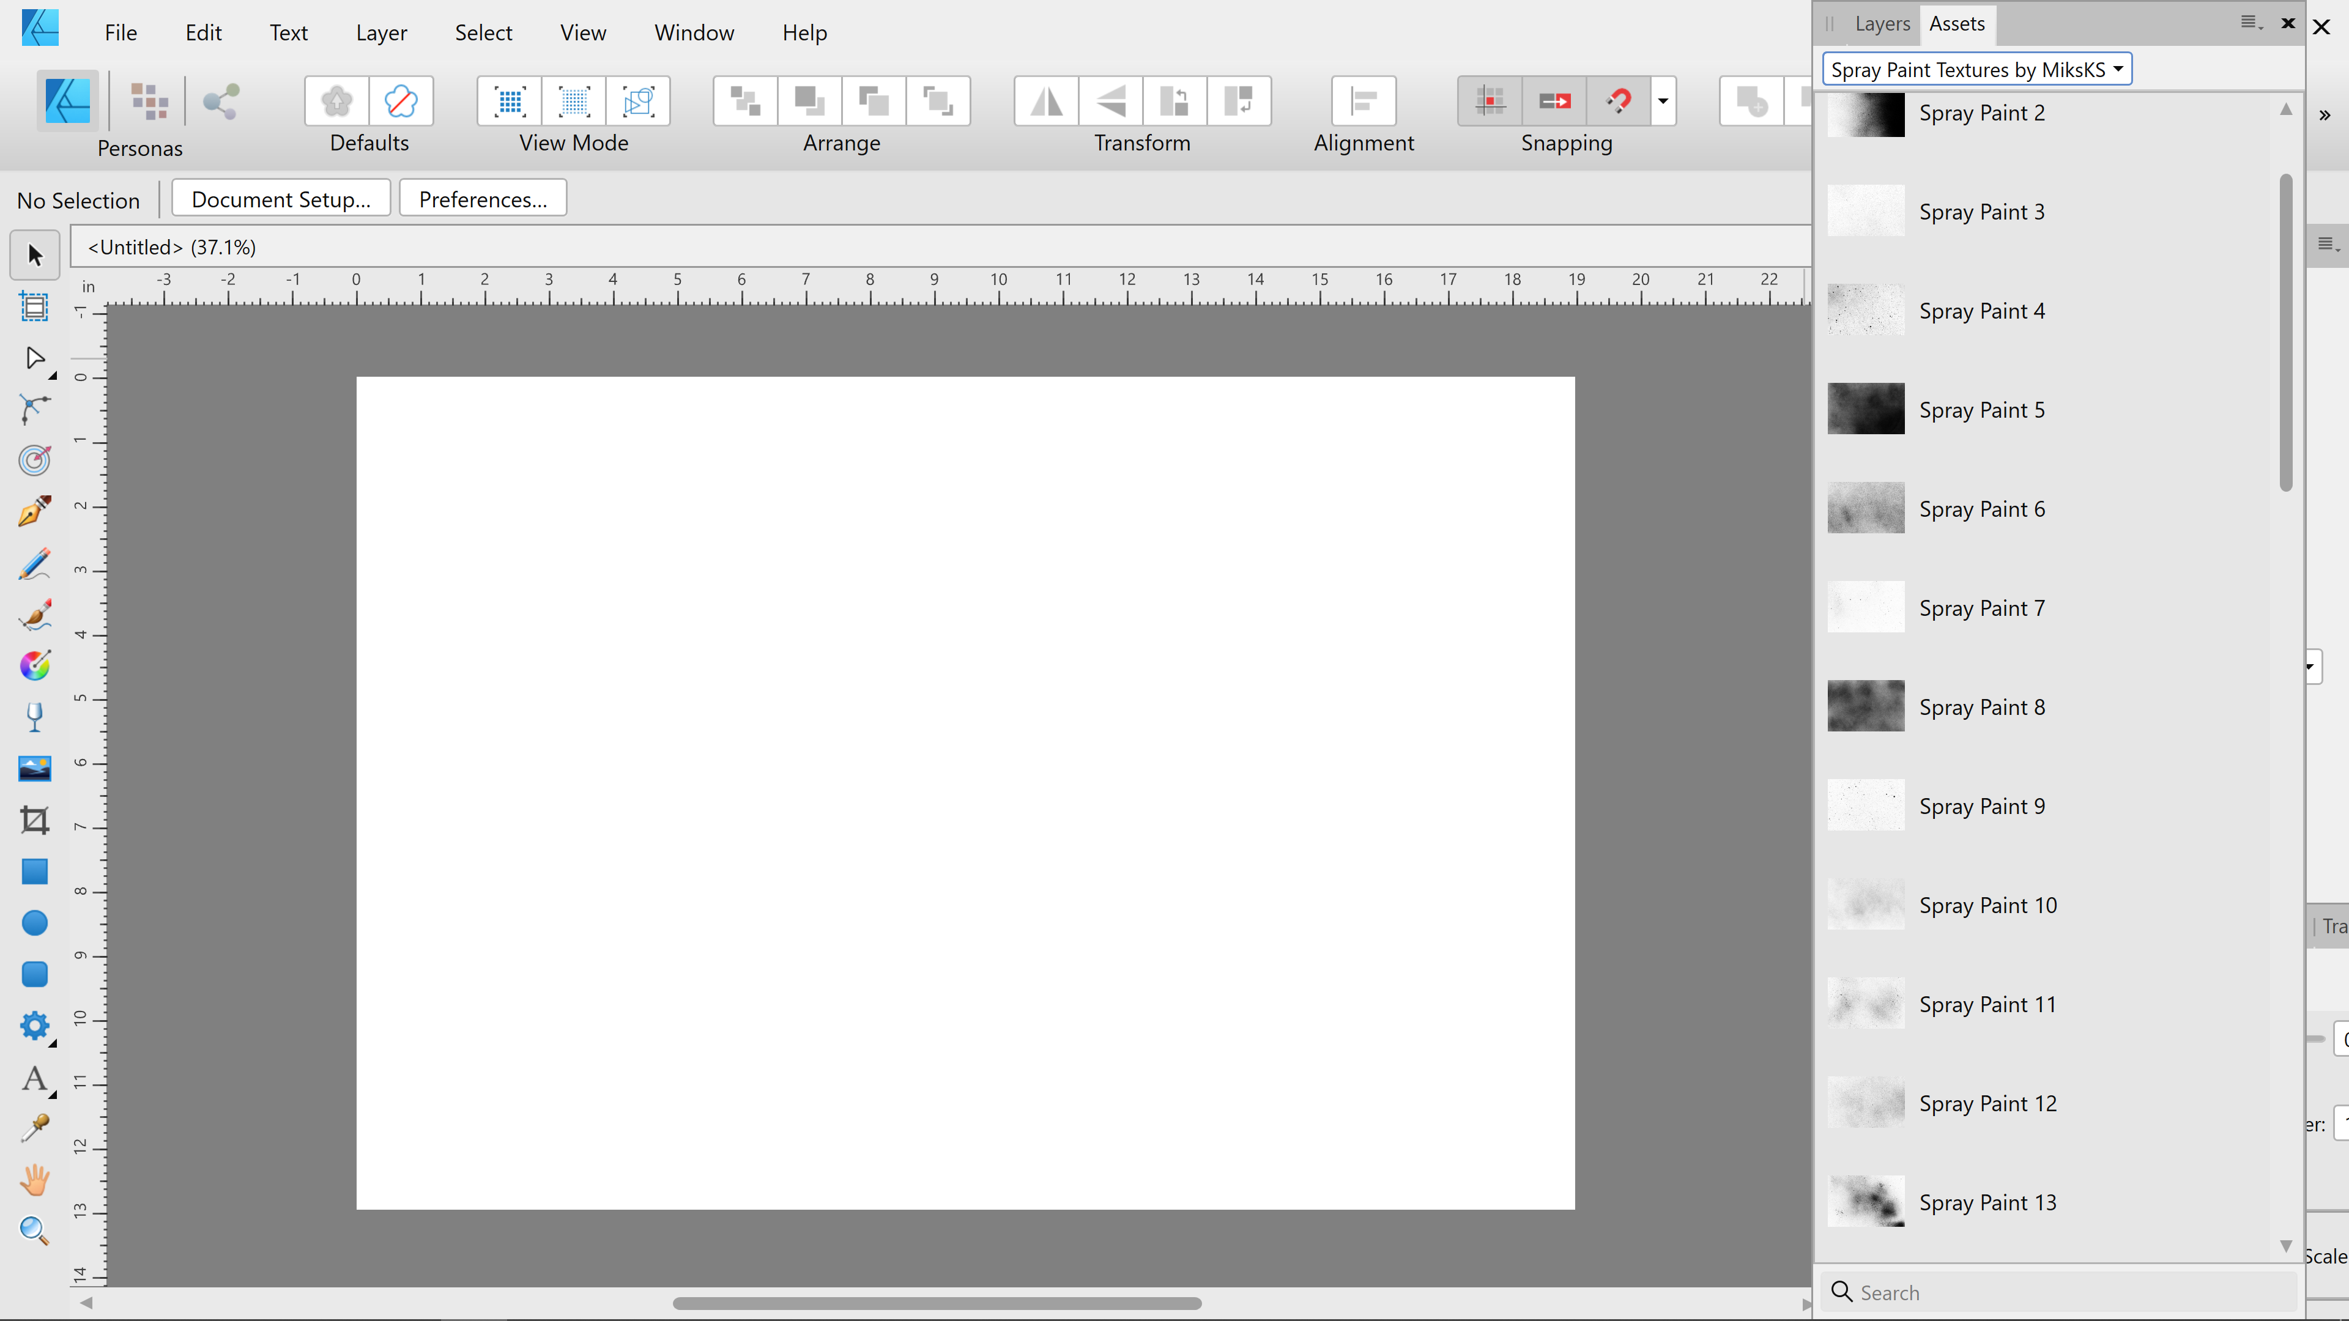Open the Alignment options icon
The width and height of the screenshot is (2349, 1321).
[1364, 100]
